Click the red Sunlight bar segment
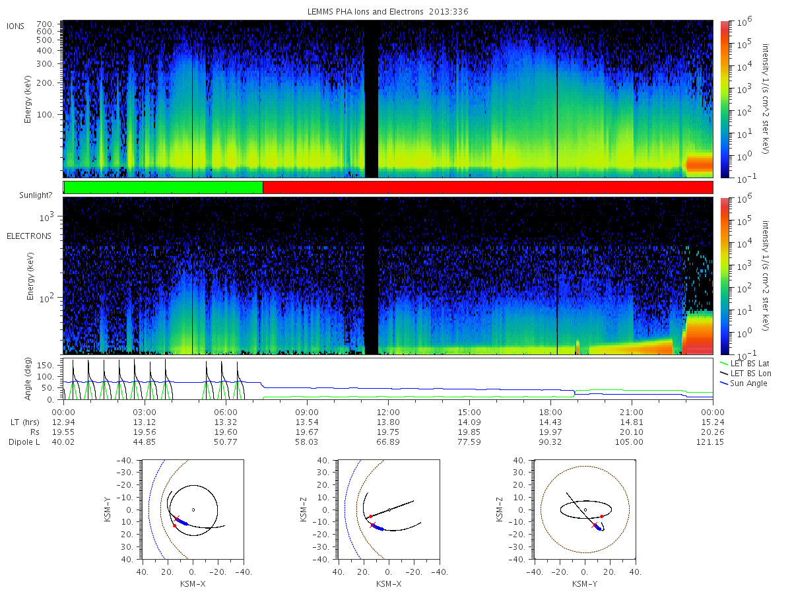 tap(488, 187)
